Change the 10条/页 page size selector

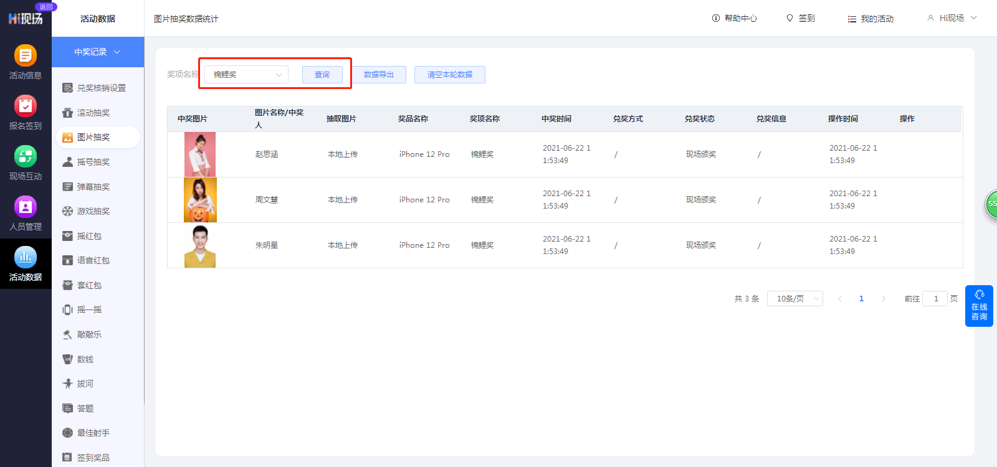[x=794, y=299]
